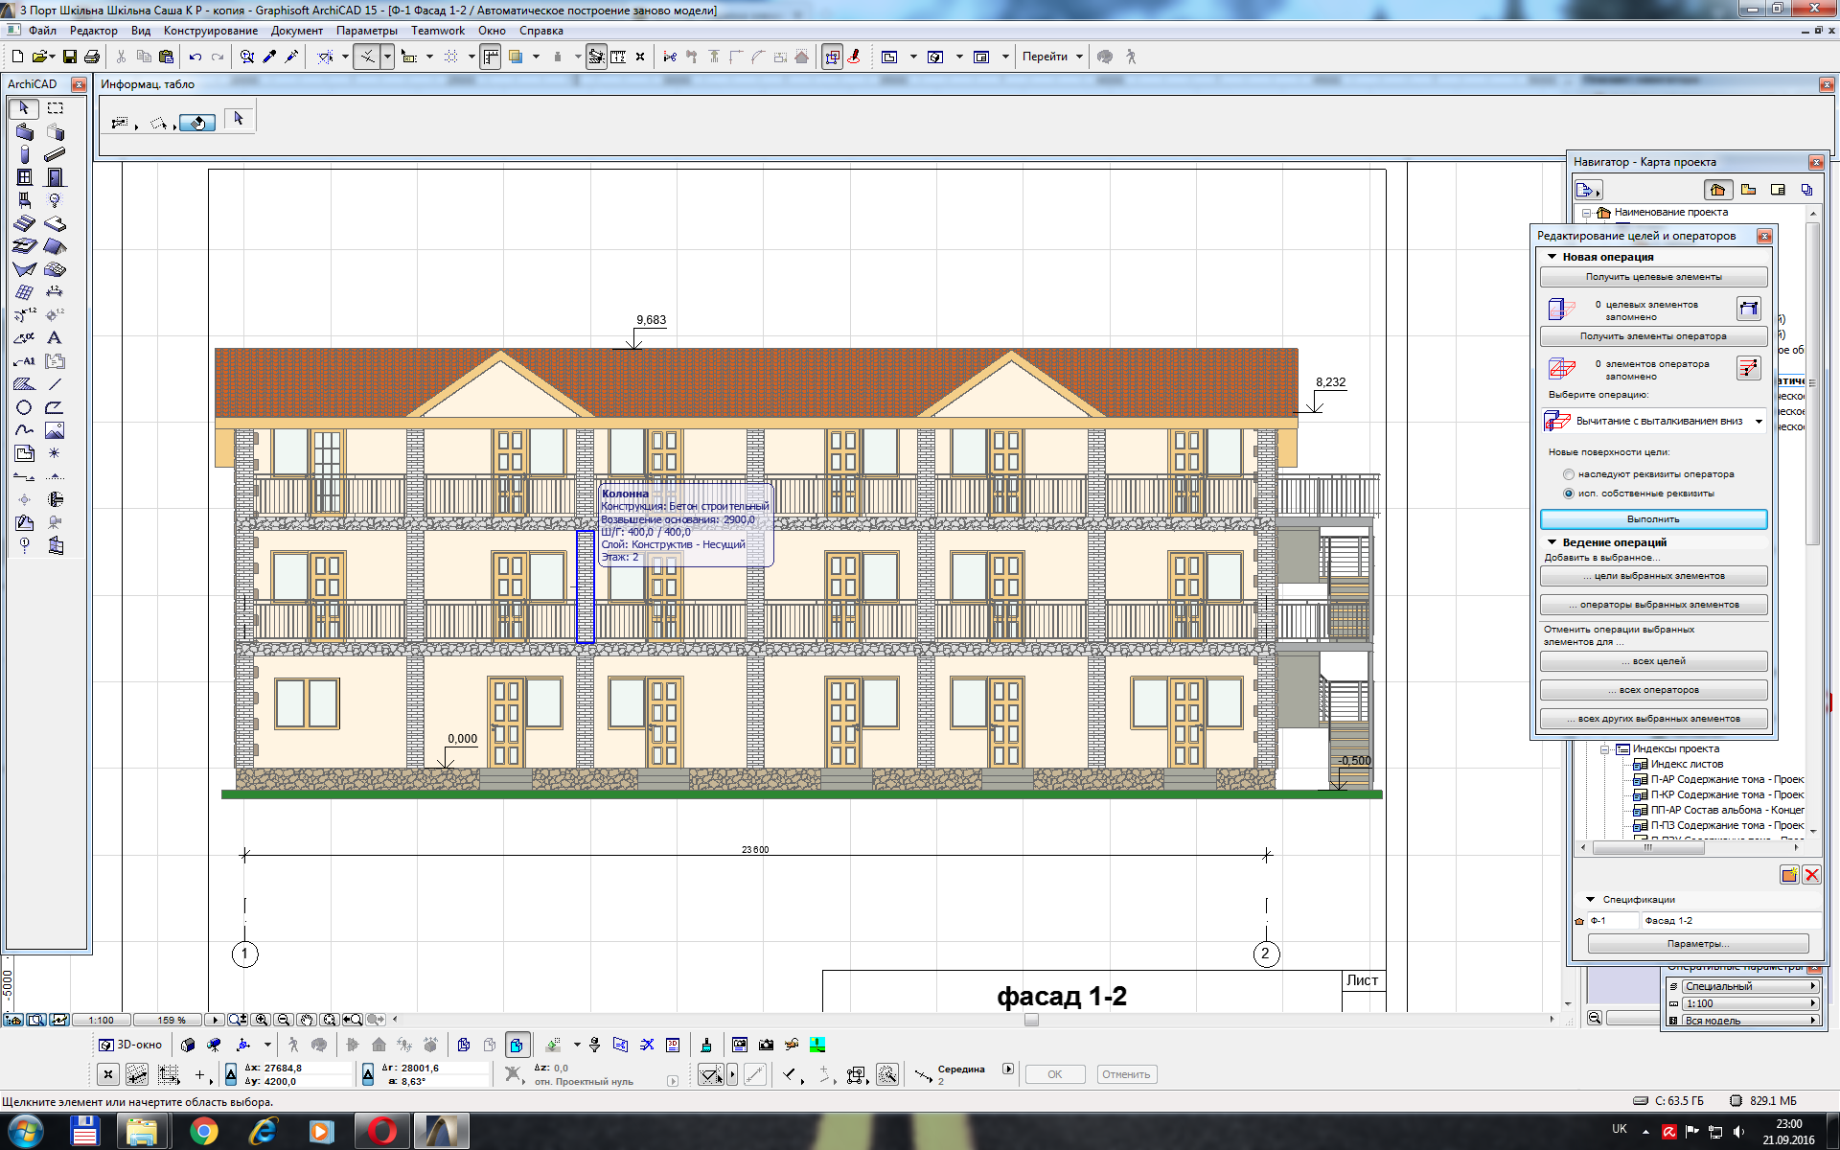Click the eyedropper pick-up parameters icon
Image resolution: width=1840 pixels, height=1150 pixels.
[269, 57]
